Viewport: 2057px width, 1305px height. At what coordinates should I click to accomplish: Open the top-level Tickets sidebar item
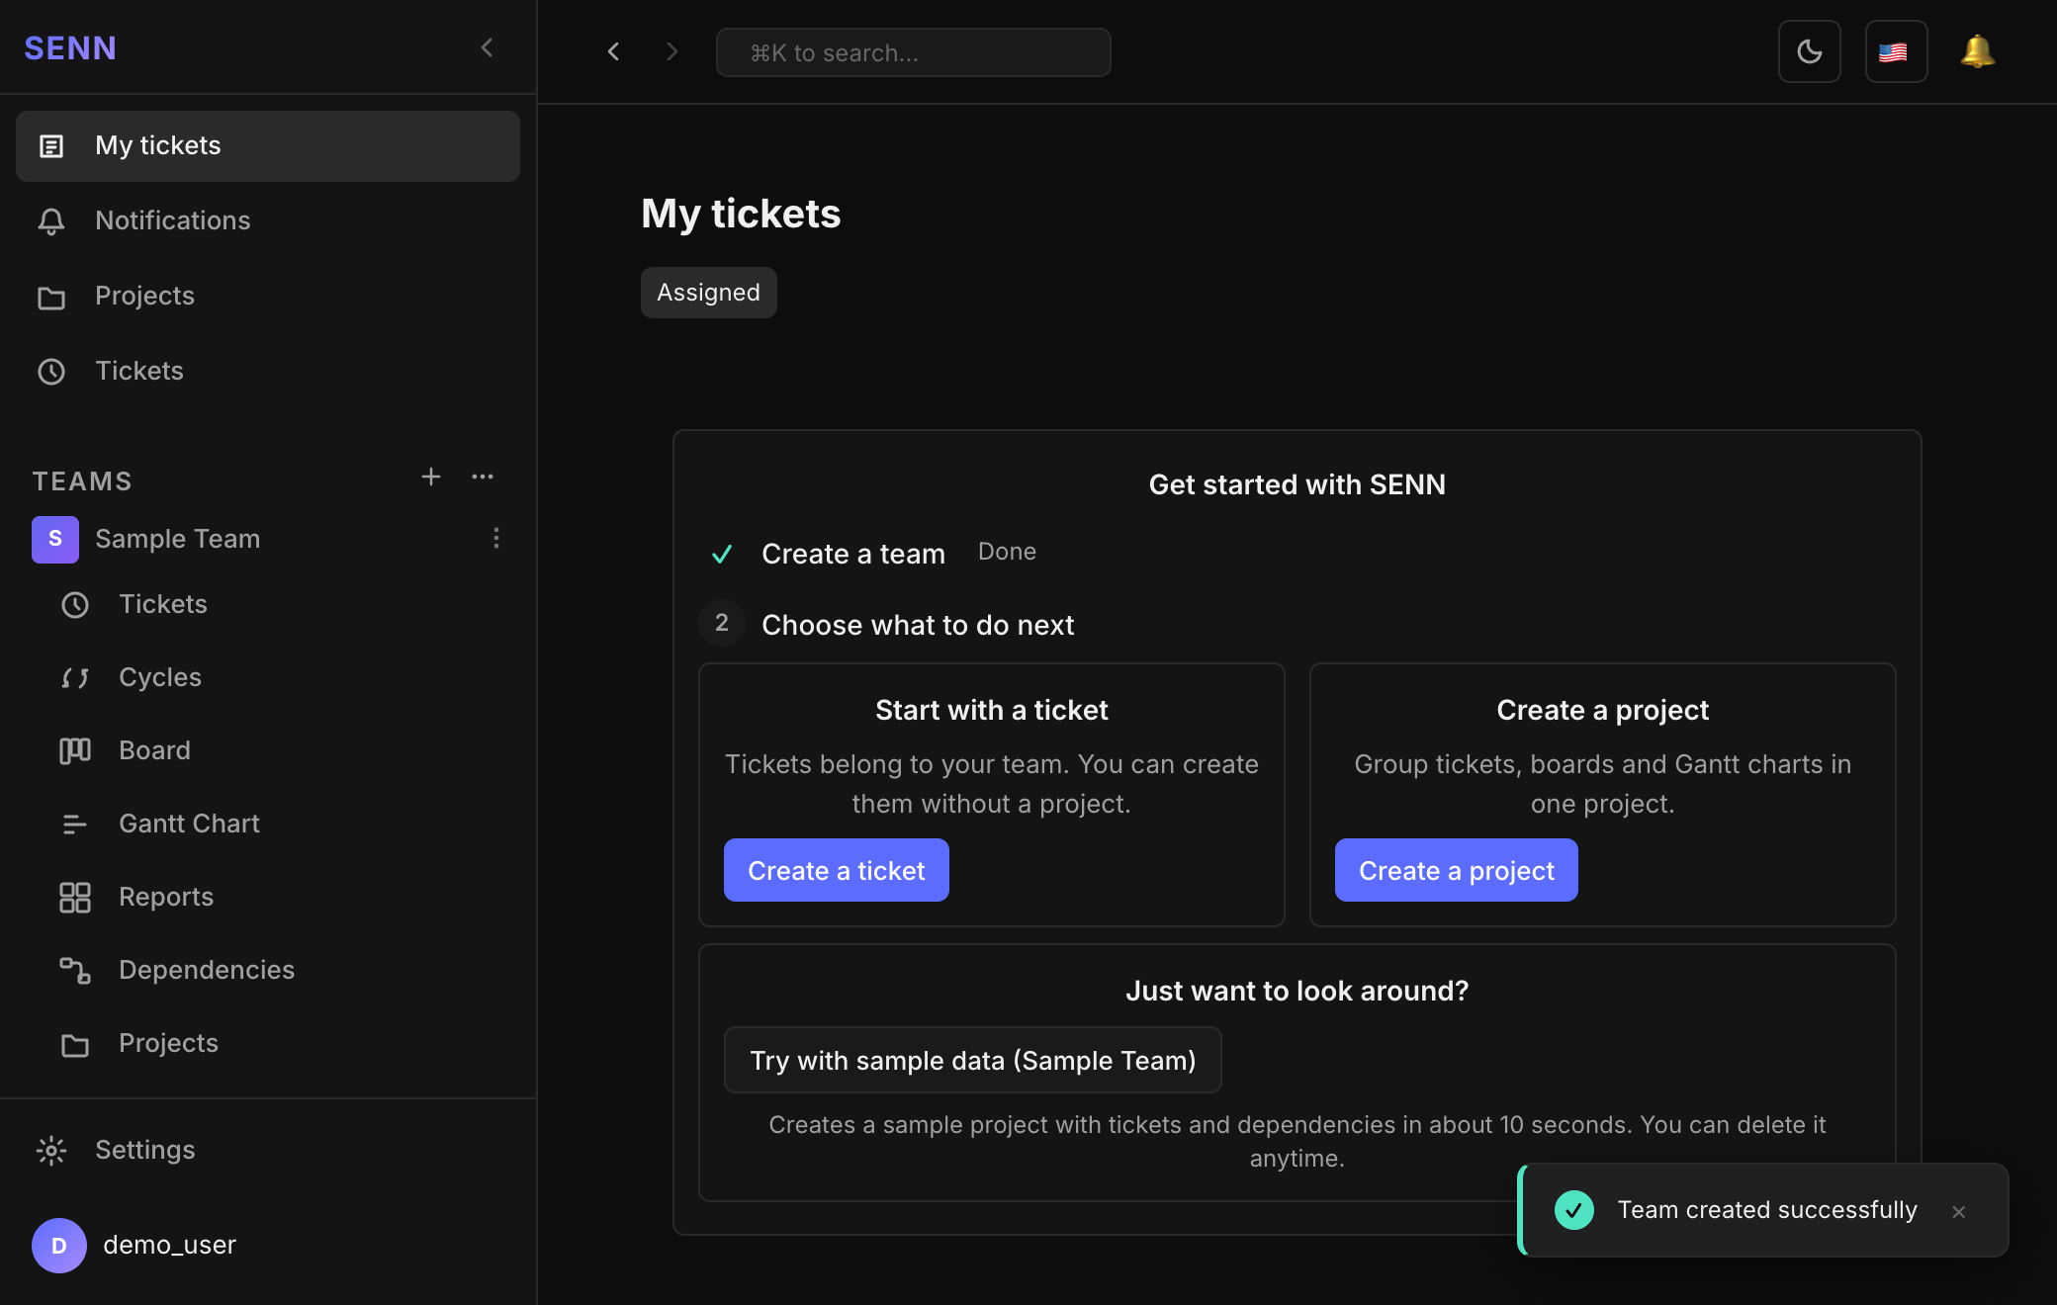click(x=268, y=371)
